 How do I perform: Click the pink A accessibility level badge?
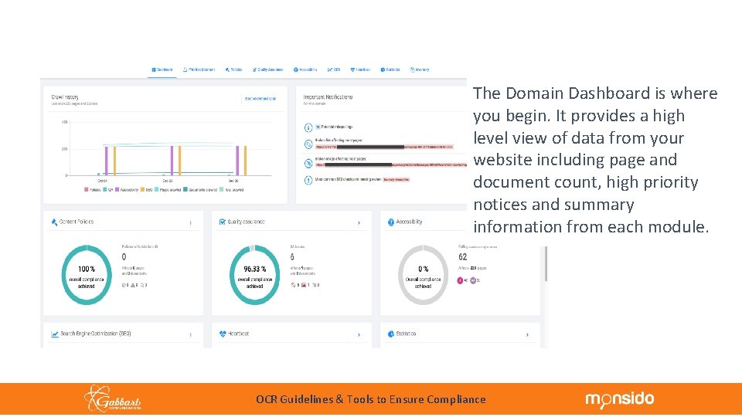point(460,280)
